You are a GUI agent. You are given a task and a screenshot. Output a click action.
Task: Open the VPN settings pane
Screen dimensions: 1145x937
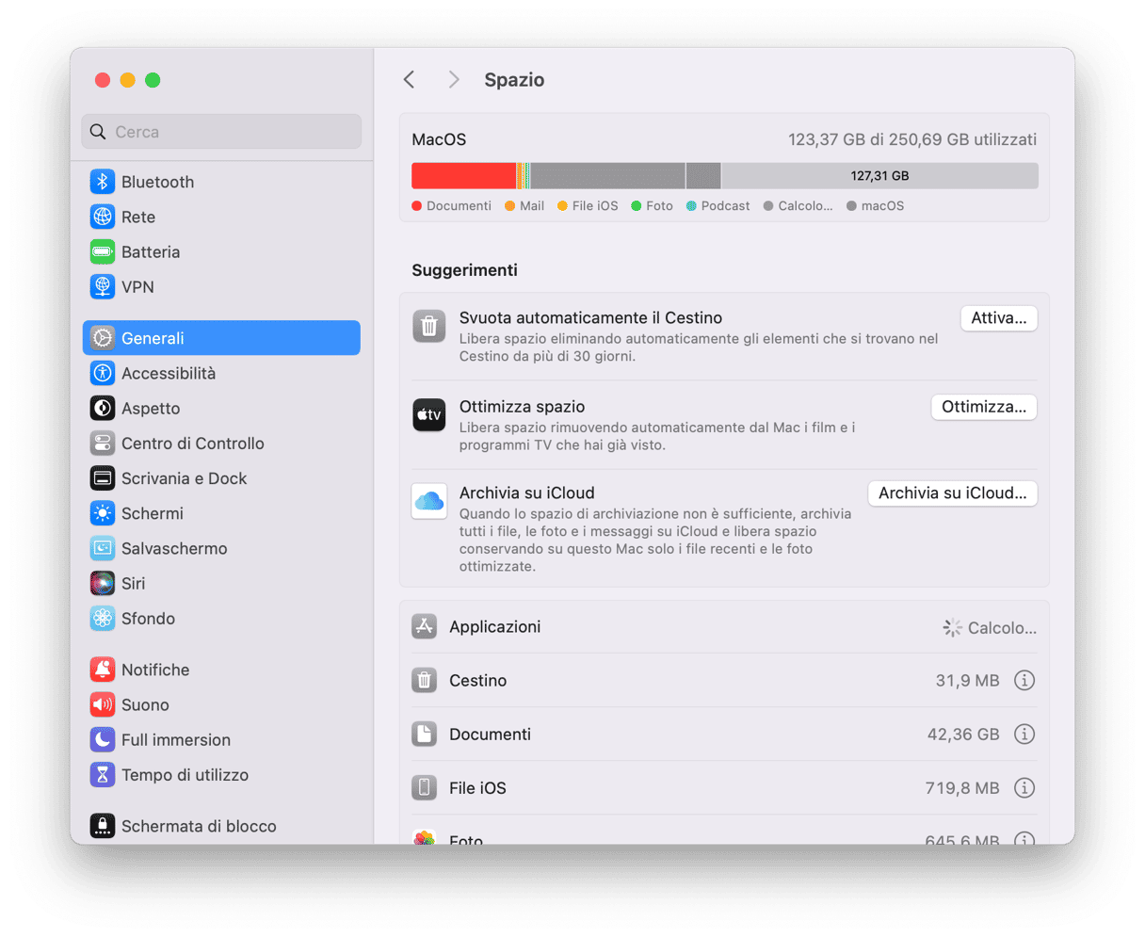click(137, 287)
